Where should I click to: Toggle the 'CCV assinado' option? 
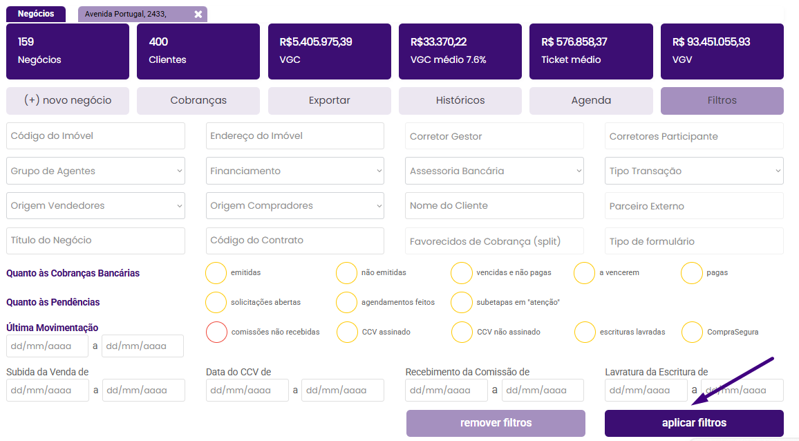click(x=347, y=332)
